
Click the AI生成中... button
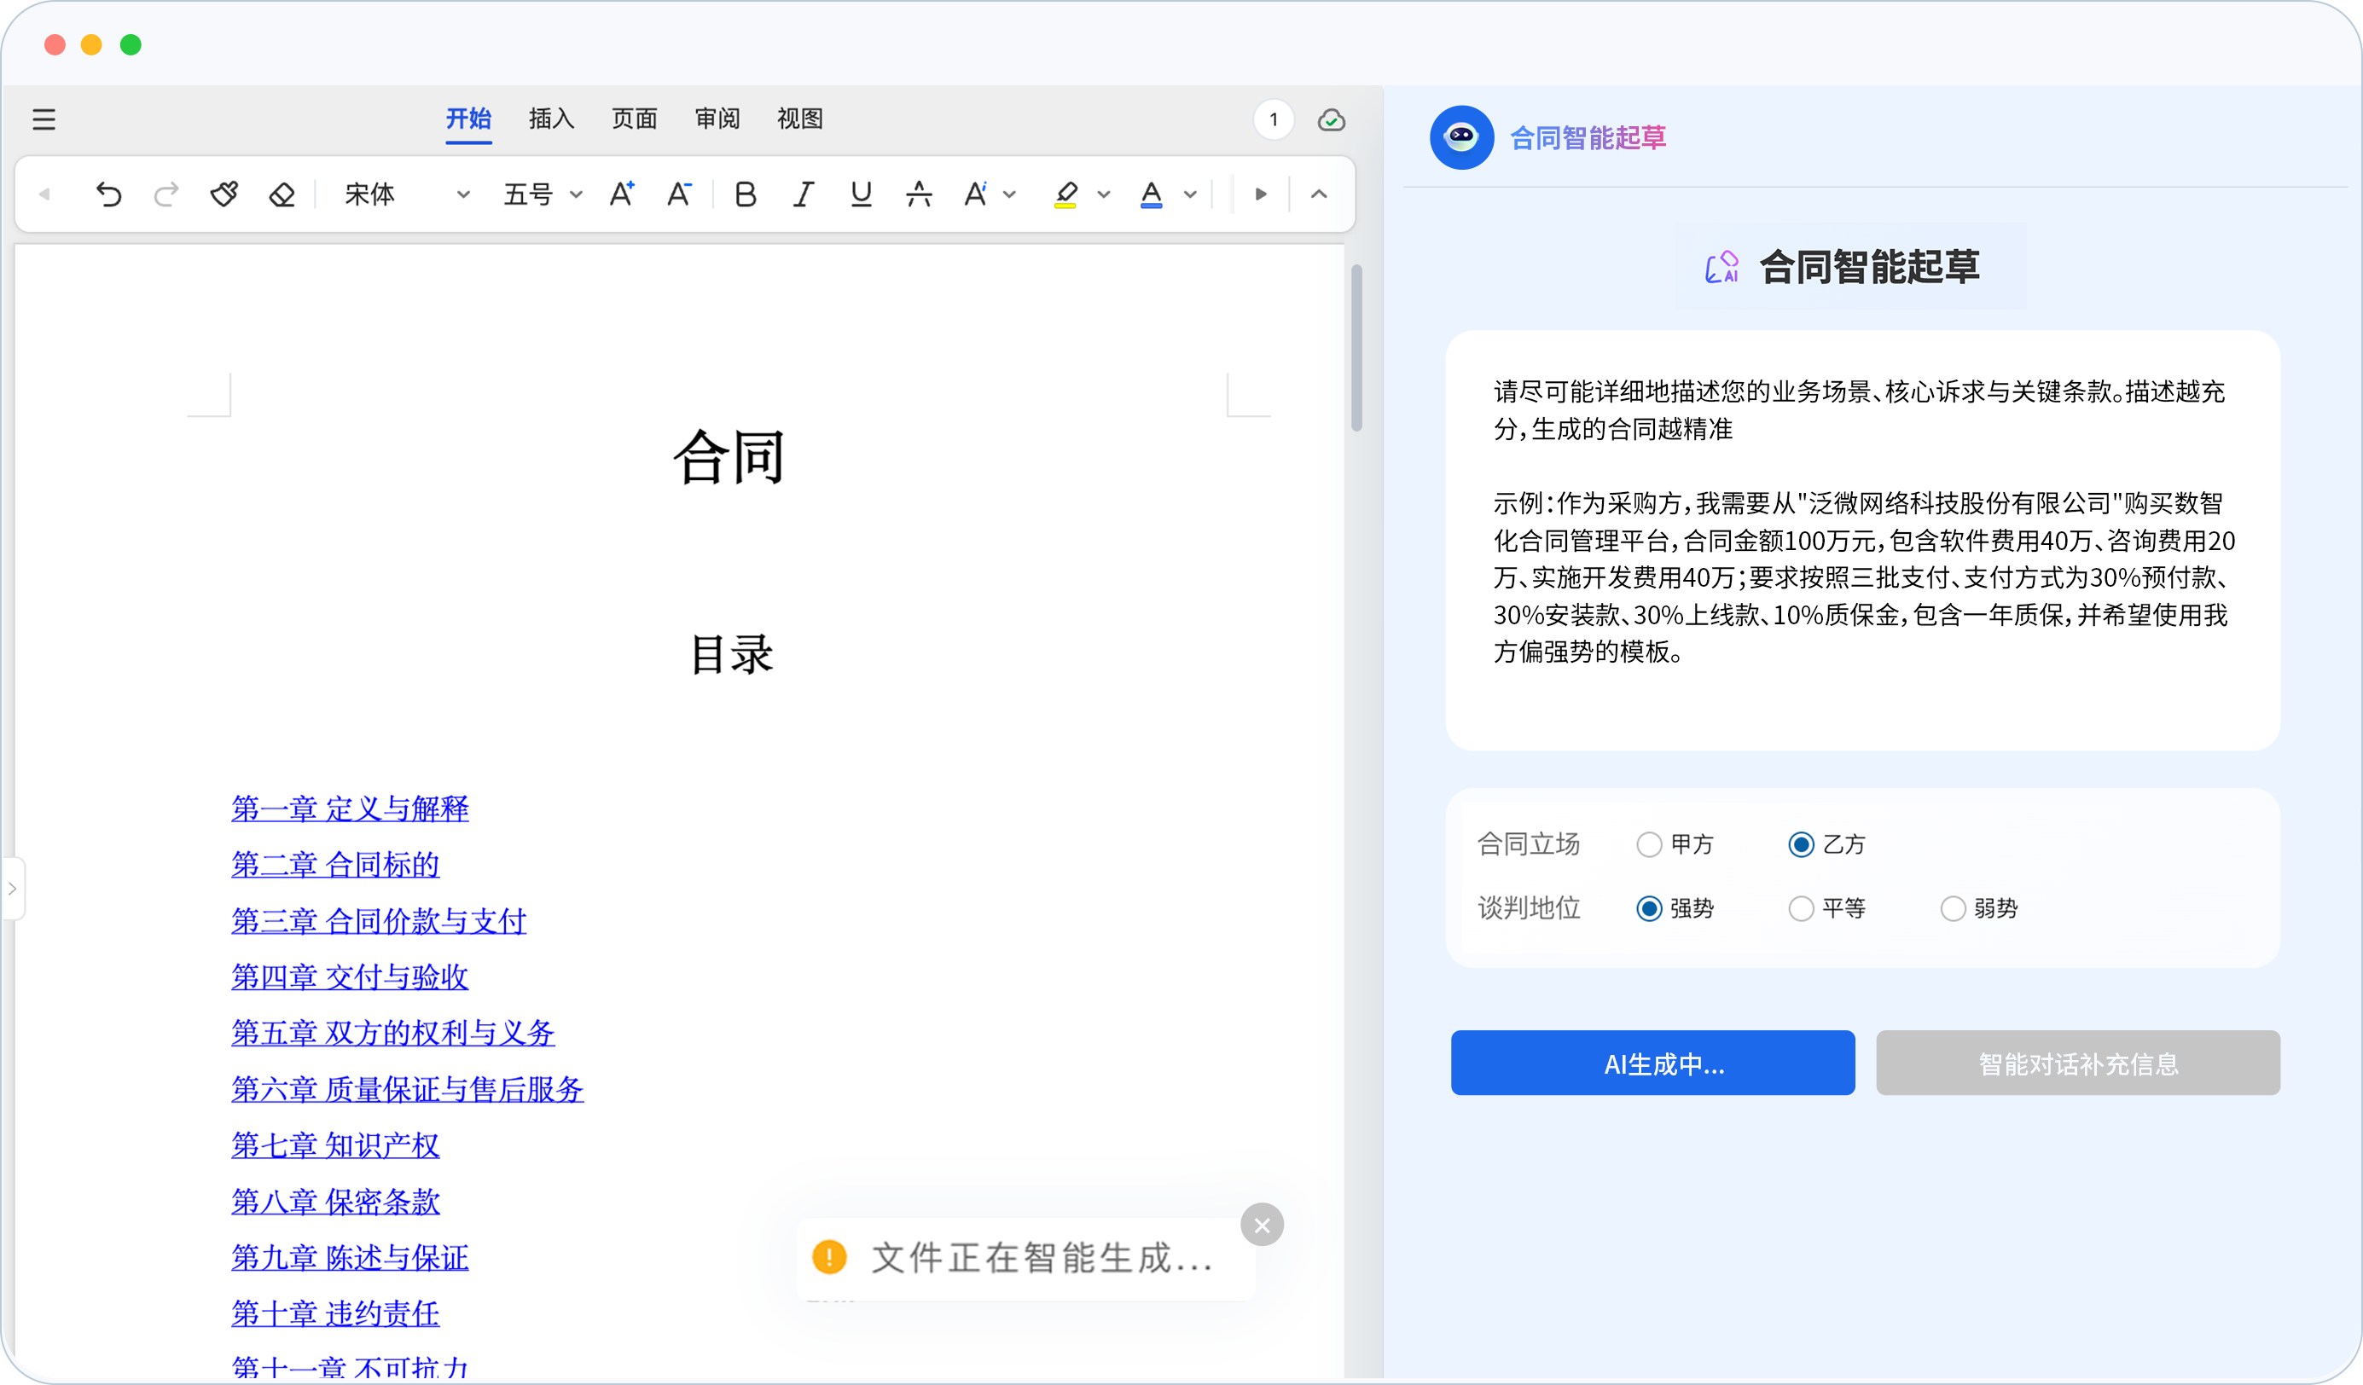[1652, 1063]
